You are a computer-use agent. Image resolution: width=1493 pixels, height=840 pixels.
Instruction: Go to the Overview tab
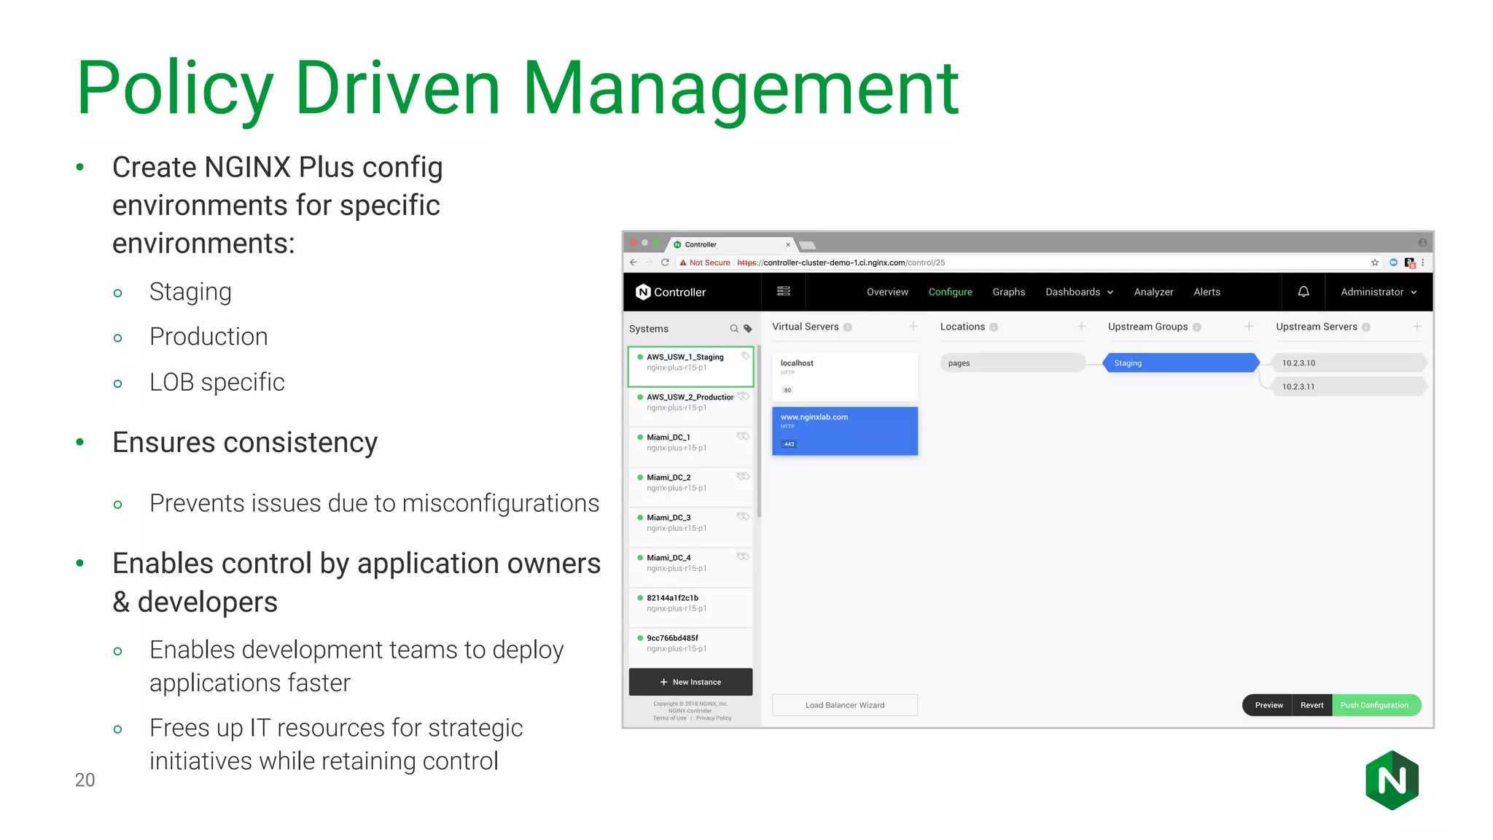coord(887,292)
